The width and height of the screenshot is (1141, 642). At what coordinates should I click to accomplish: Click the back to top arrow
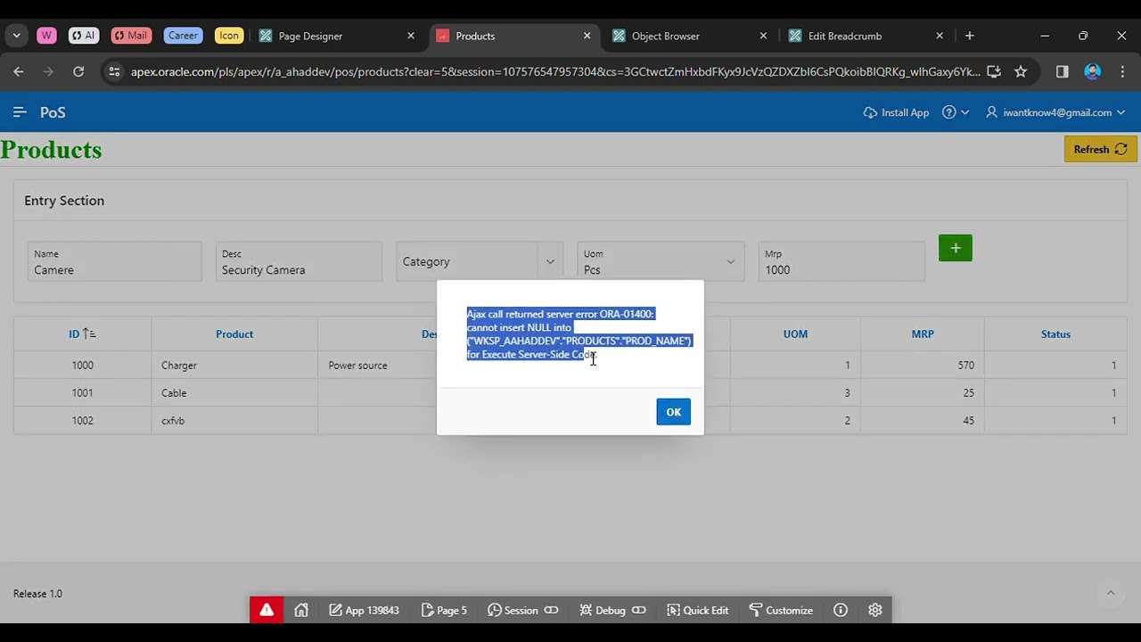(1111, 593)
